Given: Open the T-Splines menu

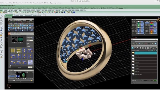Looking at the screenshot, I should pos(55,3).
